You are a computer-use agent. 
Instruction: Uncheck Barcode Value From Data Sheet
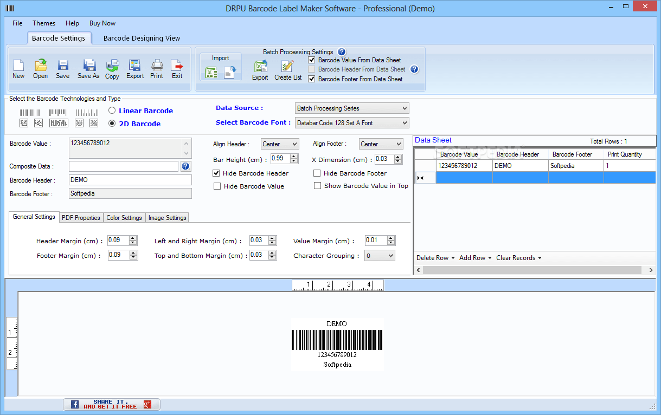click(311, 60)
